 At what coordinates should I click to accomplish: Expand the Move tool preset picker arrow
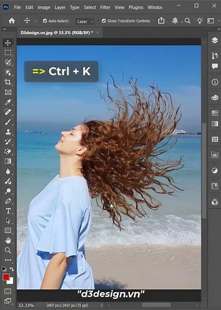coord(36,21)
